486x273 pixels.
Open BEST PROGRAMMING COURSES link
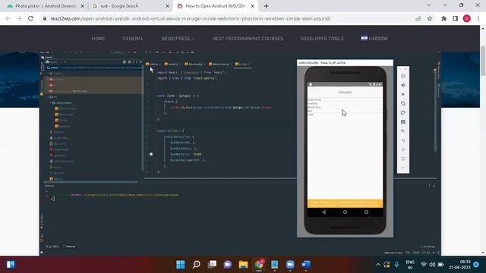(x=248, y=39)
